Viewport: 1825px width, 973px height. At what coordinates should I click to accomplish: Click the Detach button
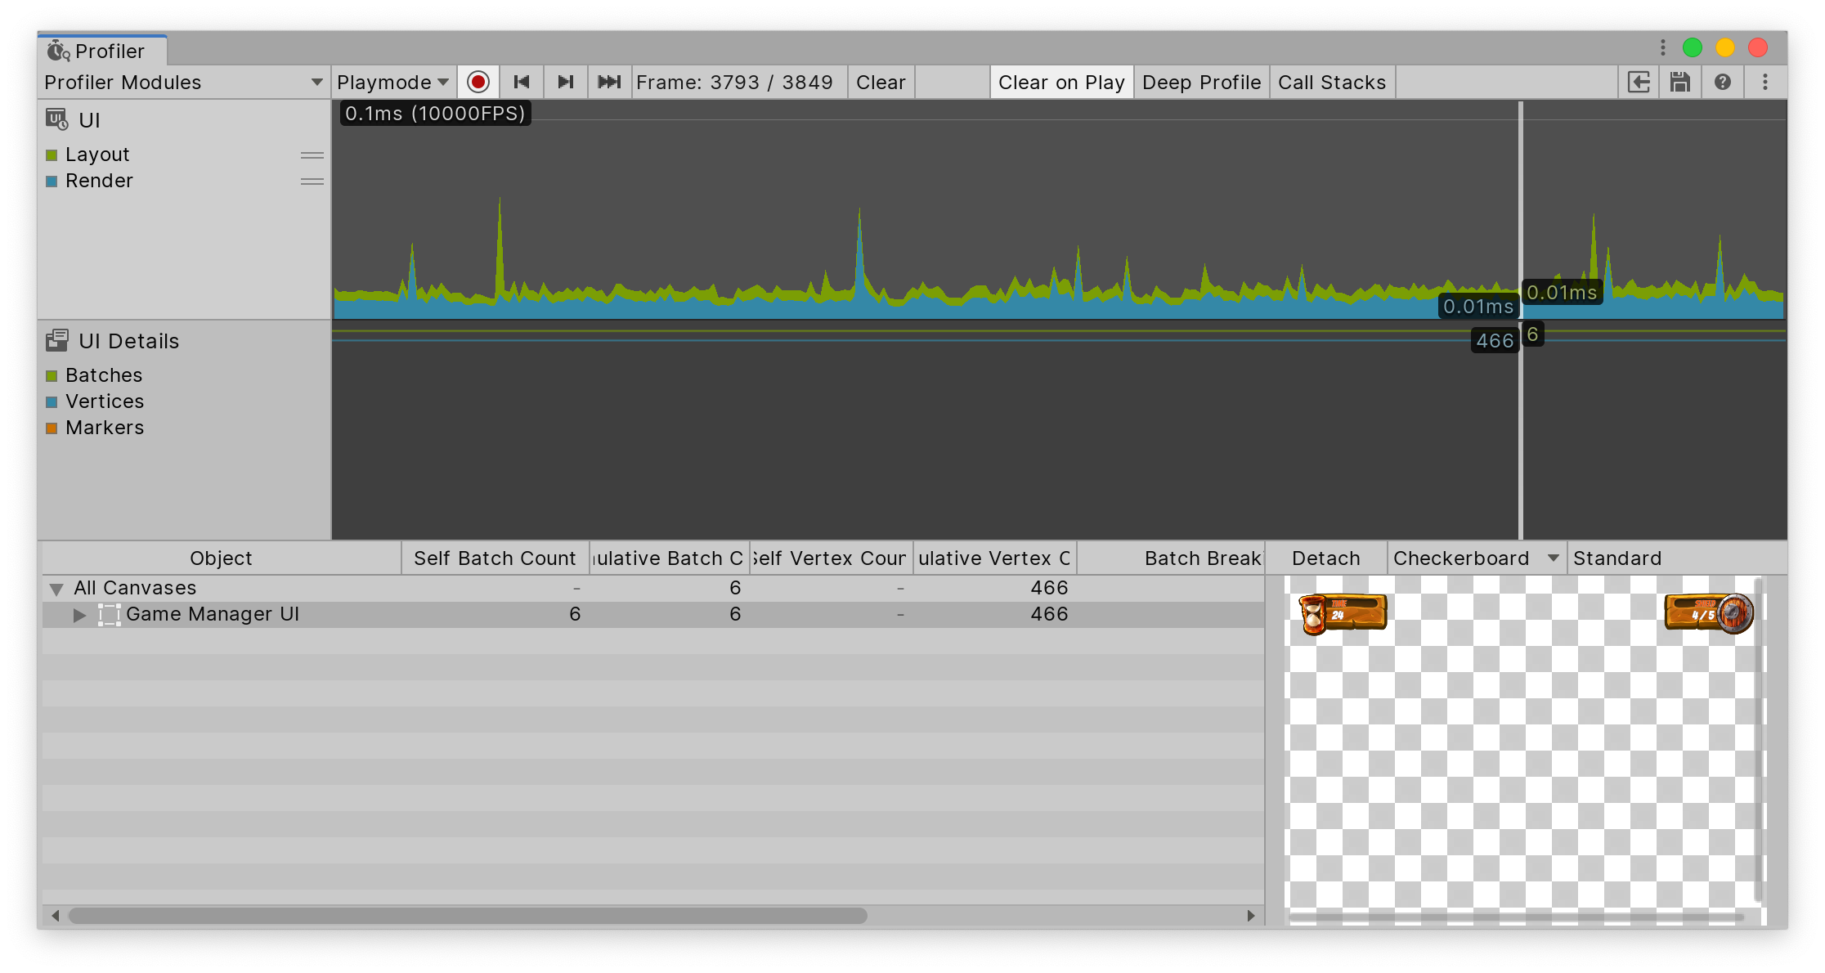(x=1325, y=558)
